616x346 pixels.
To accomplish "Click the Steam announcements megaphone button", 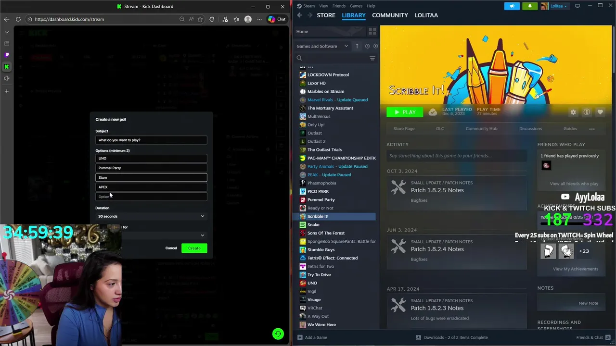I will tap(512, 6).
